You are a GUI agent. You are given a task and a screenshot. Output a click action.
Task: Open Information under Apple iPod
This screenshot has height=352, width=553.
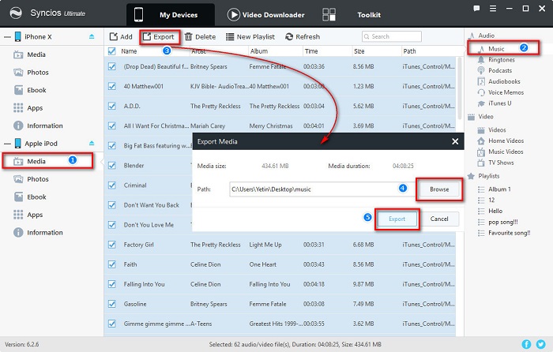tap(45, 233)
